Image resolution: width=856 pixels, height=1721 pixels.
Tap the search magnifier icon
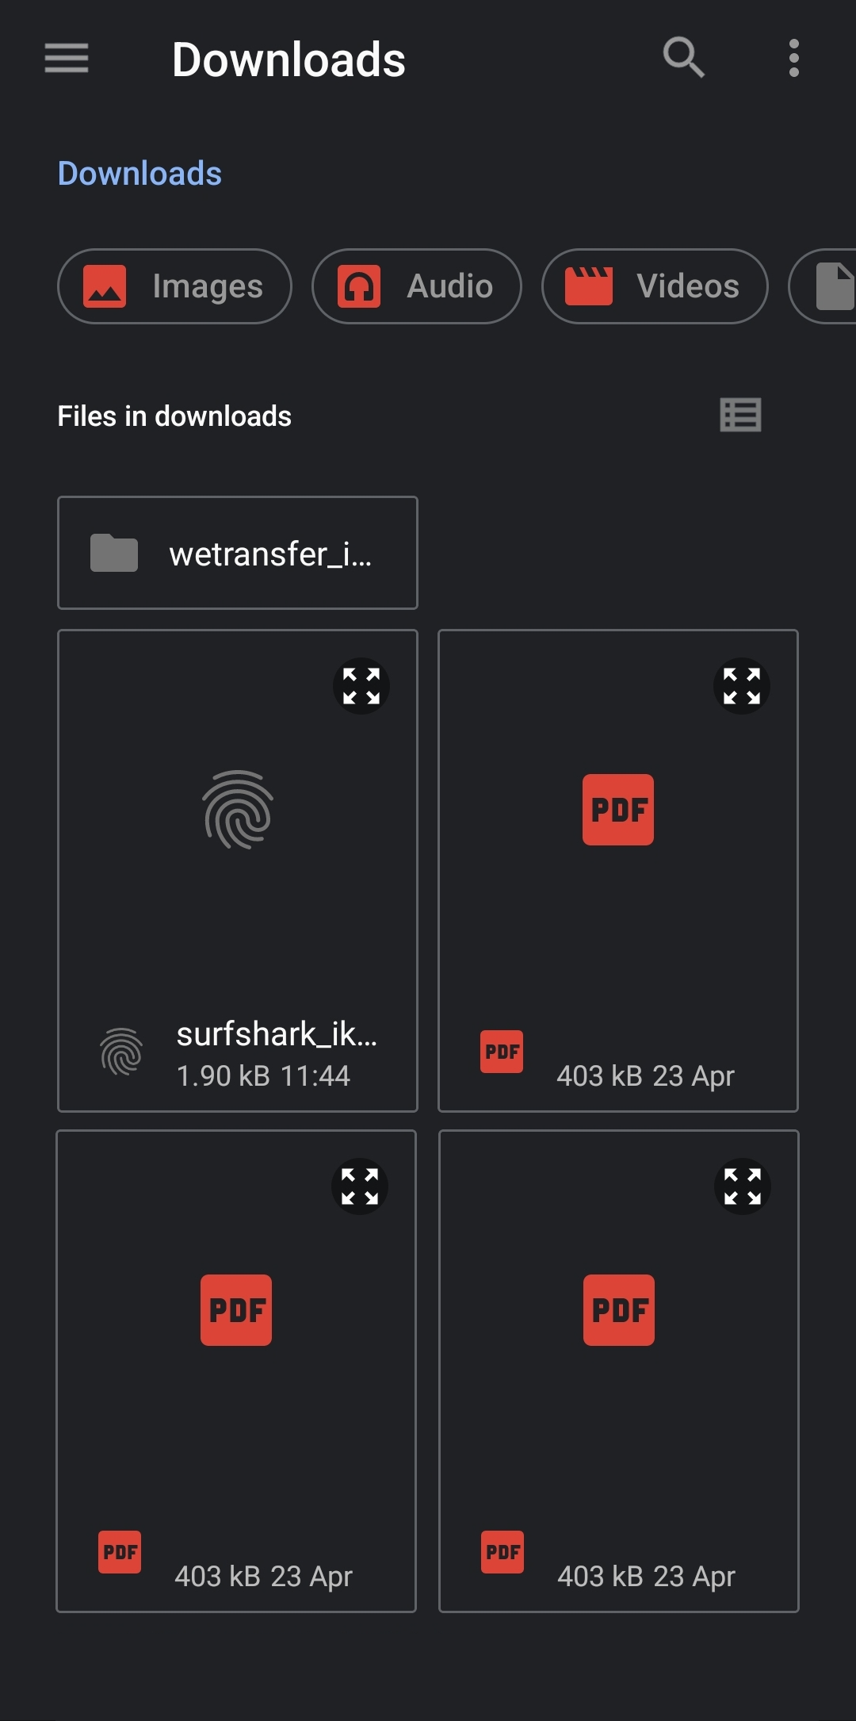pyautogui.click(x=683, y=59)
